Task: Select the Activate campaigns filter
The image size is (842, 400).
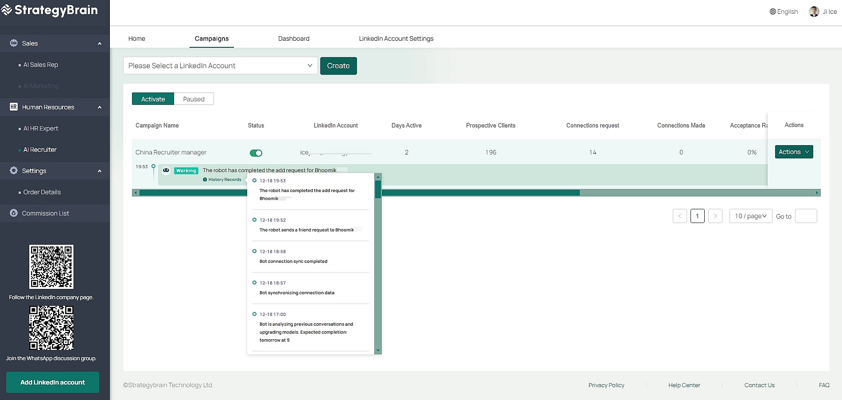Action: pos(153,99)
